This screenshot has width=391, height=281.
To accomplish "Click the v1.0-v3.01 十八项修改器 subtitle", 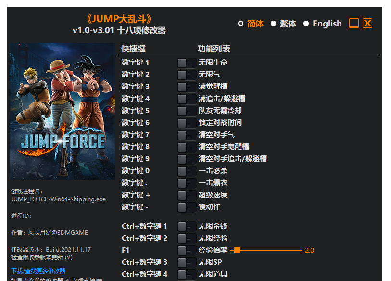I will point(119,30).
